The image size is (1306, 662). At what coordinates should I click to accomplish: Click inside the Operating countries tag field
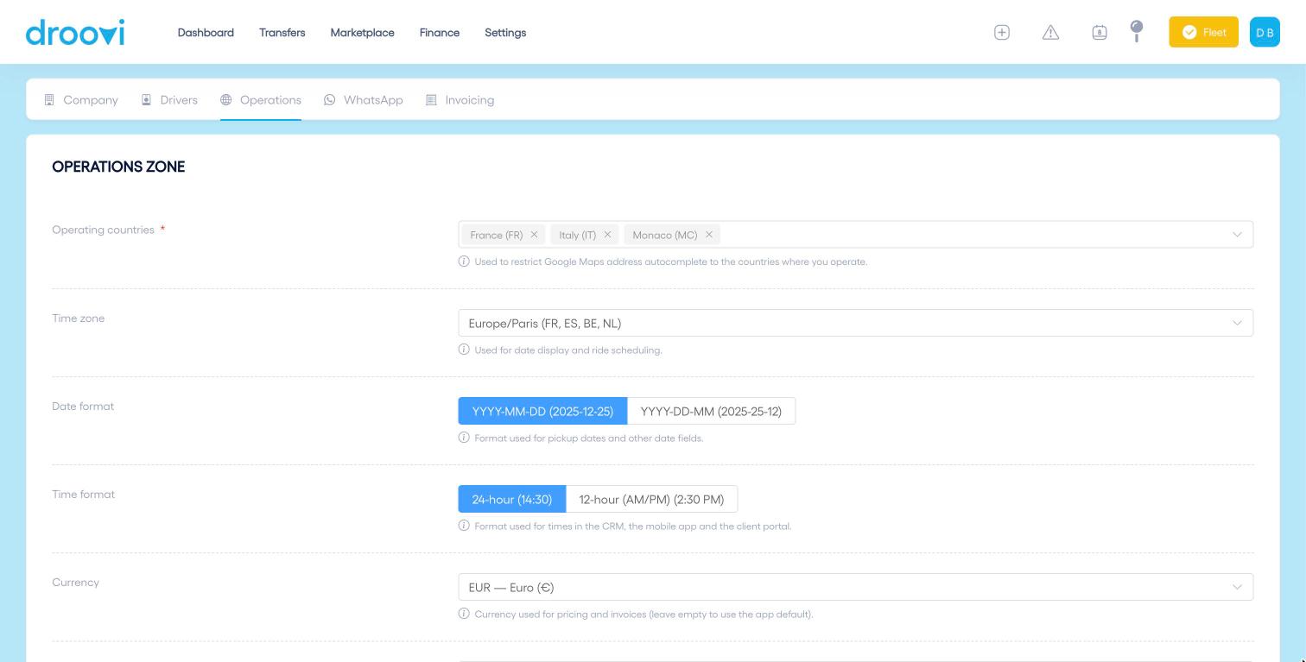point(855,235)
